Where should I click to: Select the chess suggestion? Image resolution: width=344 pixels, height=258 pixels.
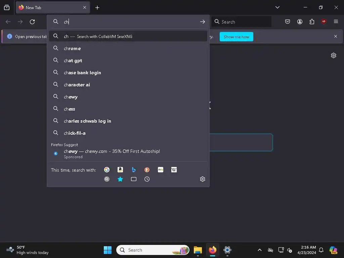point(128,109)
